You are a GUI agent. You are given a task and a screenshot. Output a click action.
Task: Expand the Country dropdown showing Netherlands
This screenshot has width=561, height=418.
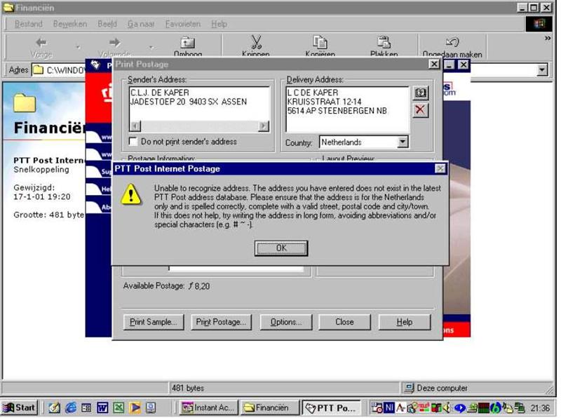click(x=403, y=142)
